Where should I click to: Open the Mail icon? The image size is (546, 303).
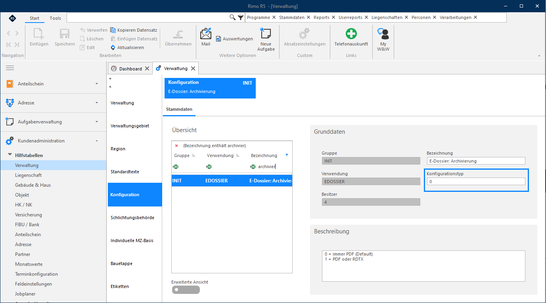(206, 34)
